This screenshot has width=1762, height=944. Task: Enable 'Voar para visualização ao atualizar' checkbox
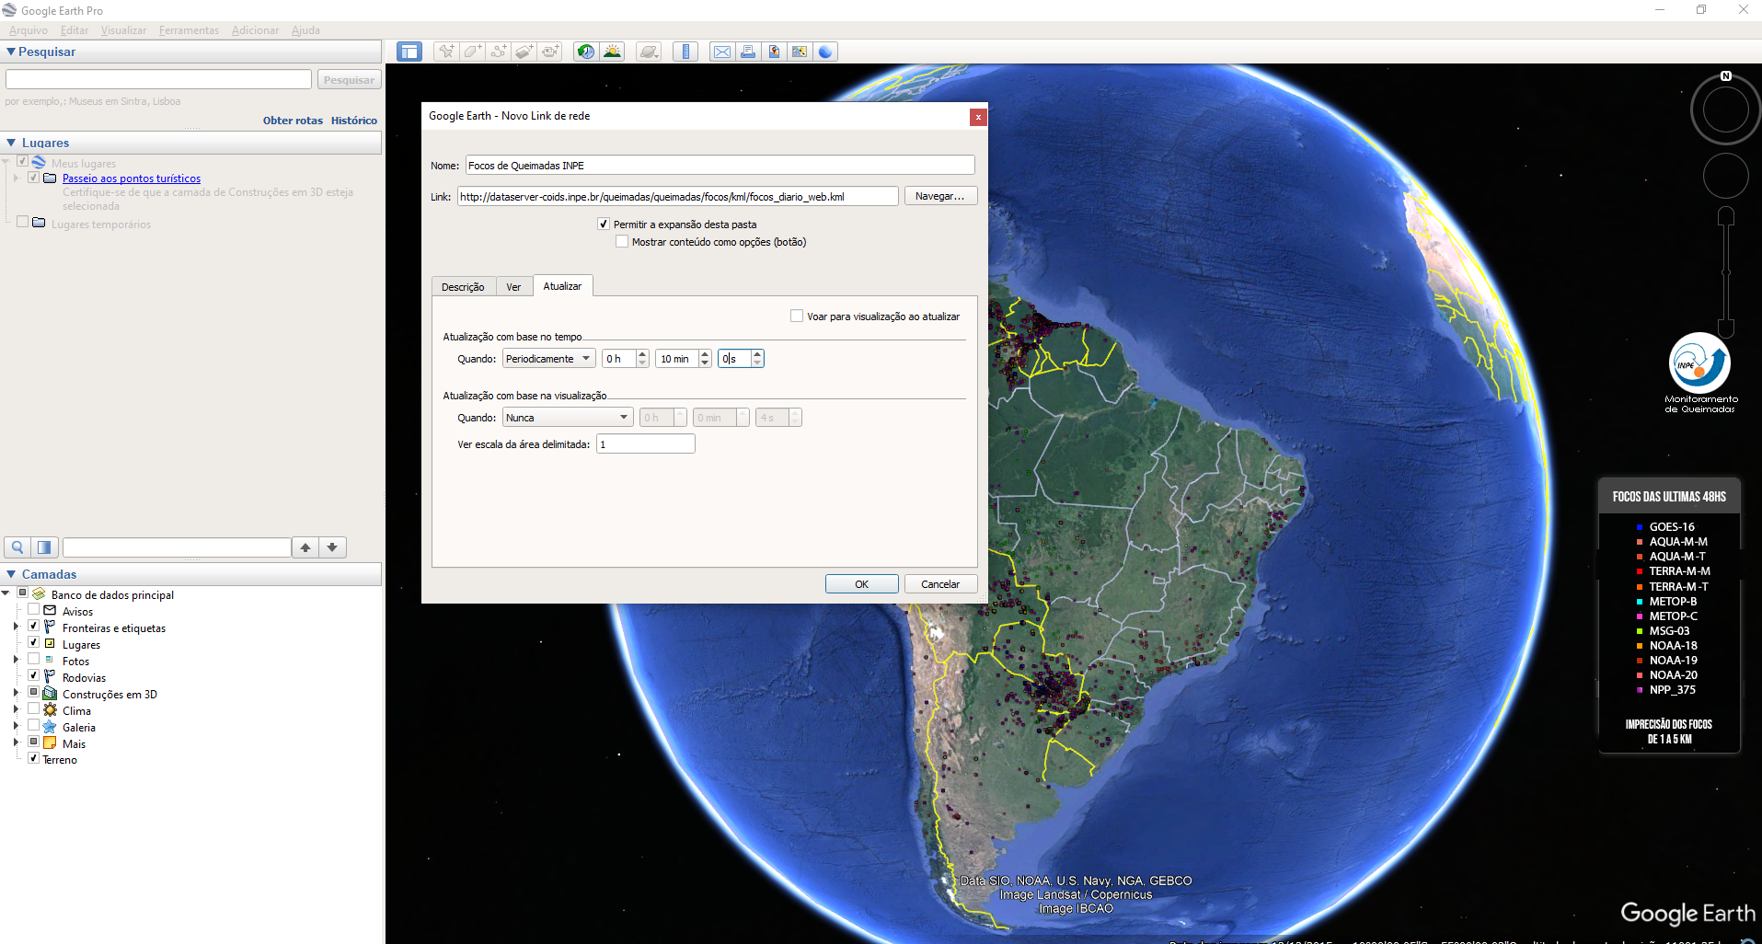pyautogui.click(x=797, y=316)
